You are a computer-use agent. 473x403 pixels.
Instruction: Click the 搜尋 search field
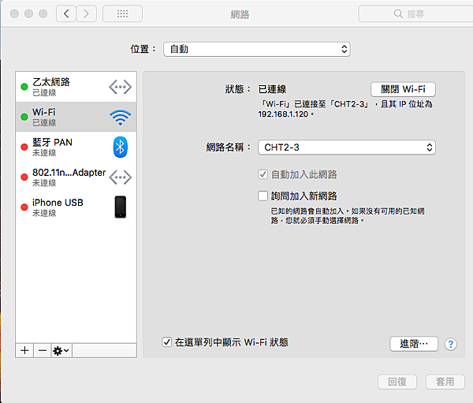tap(415, 13)
